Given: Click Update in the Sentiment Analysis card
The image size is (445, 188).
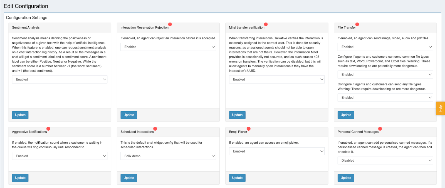Looking at the screenshot, I should [20, 115].
